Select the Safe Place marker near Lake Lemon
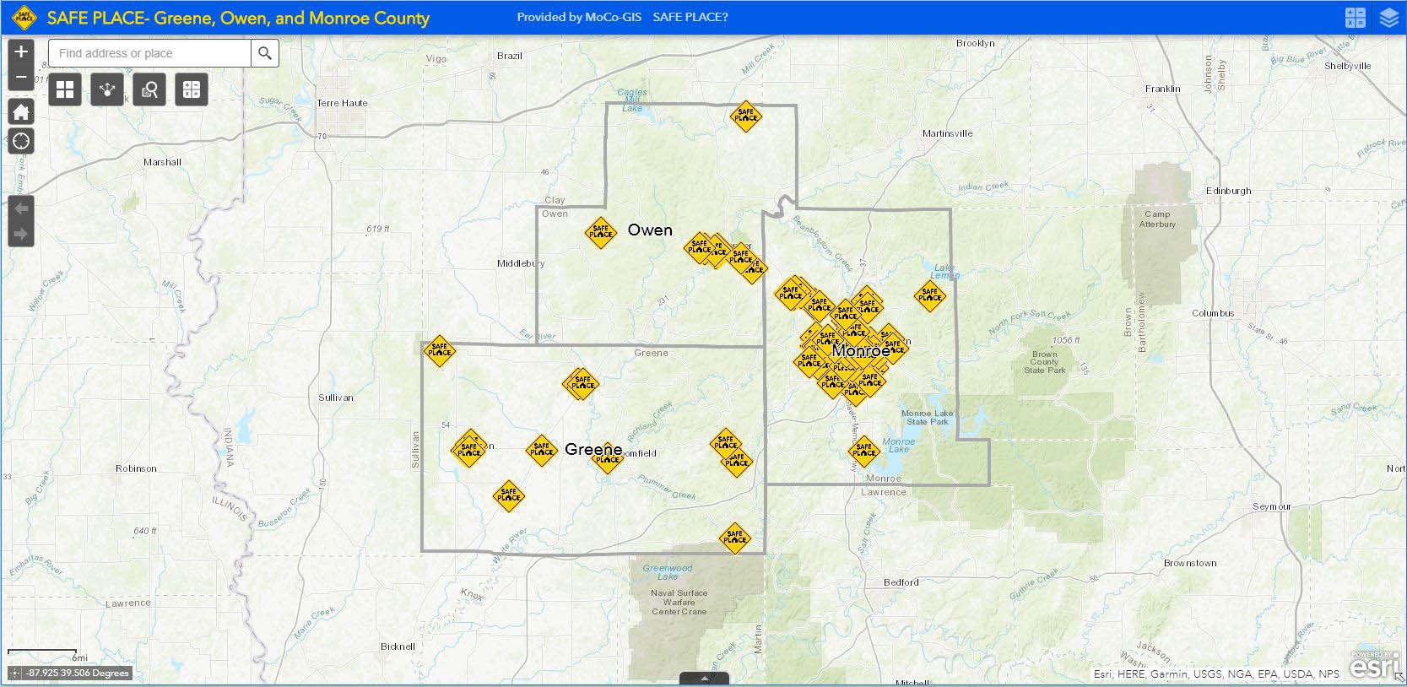This screenshot has height=687, width=1407. pyautogui.click(x=929, y=296)
